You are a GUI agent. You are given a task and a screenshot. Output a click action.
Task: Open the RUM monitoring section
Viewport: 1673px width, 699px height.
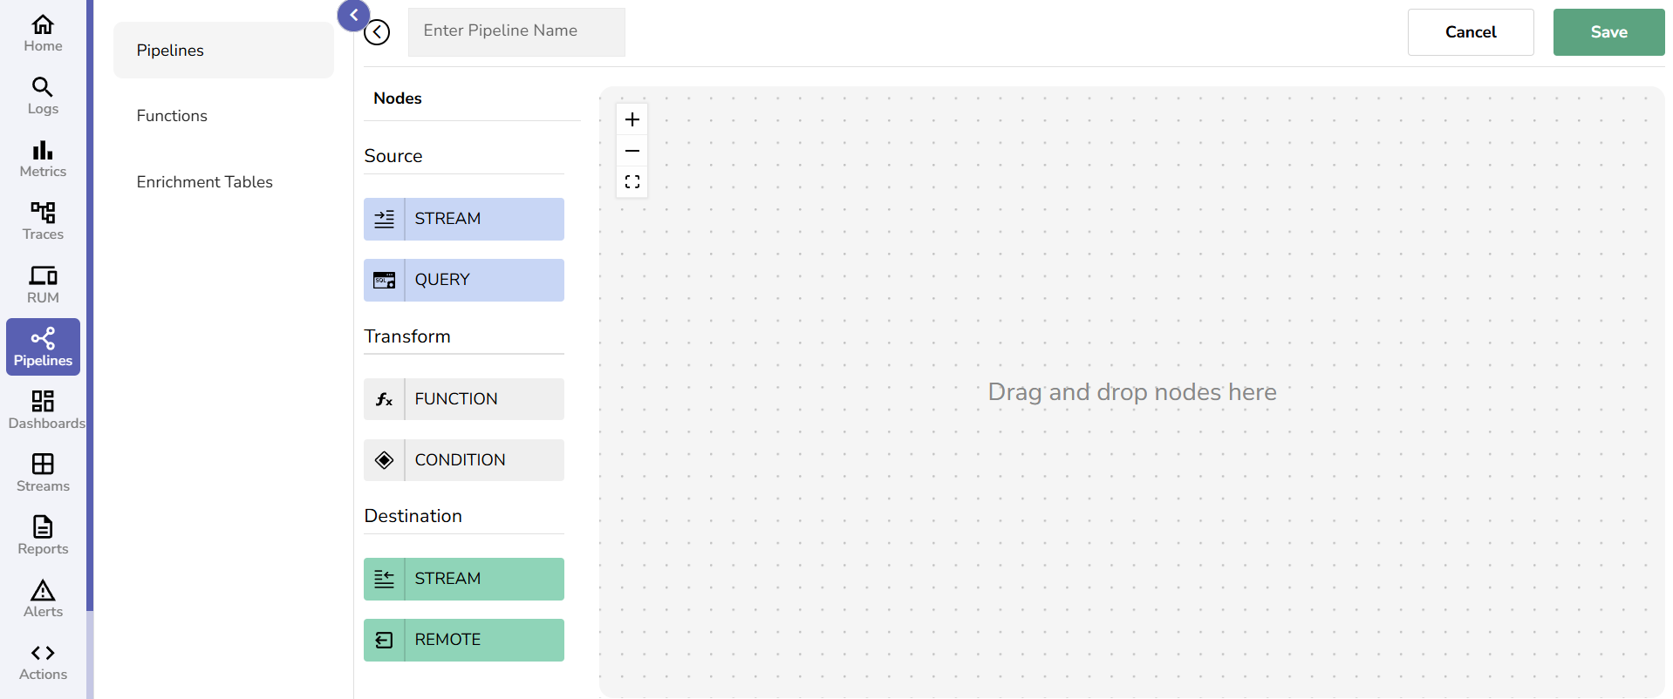(x=42, y=284)
